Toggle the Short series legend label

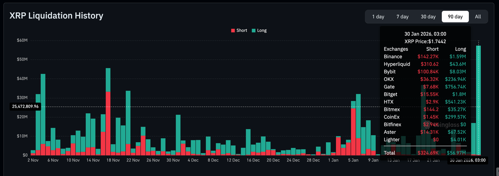click(242, 30)
